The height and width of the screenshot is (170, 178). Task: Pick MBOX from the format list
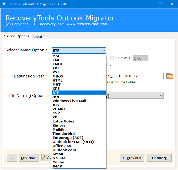(x=79, y=76)
